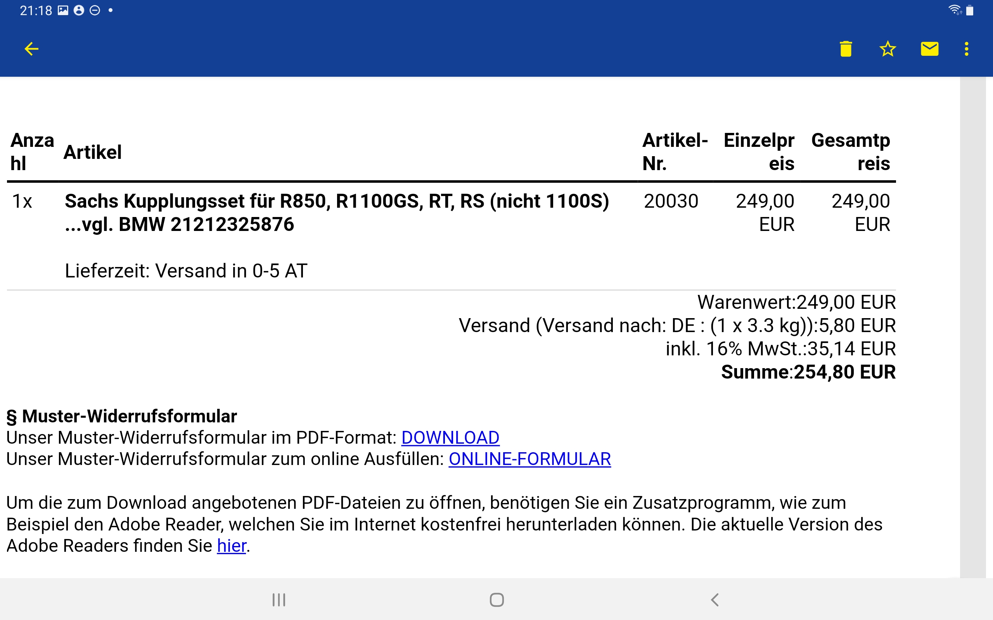
Task: Tap the do-not-disturb status icon
Action: click(x=95, y=10)
